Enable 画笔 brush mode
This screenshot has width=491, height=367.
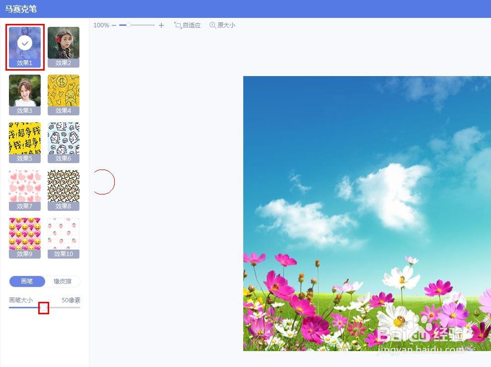[27, 281]
